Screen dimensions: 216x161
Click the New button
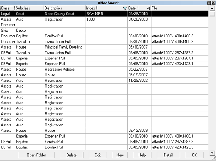(x=120, y=155)
